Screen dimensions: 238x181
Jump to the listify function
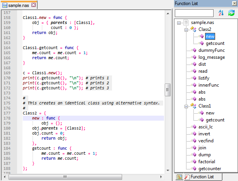pos(204,78)
